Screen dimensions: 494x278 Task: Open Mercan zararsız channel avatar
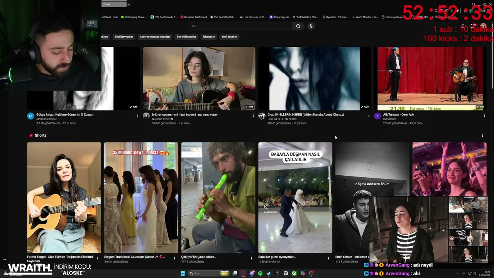point(31,116)
